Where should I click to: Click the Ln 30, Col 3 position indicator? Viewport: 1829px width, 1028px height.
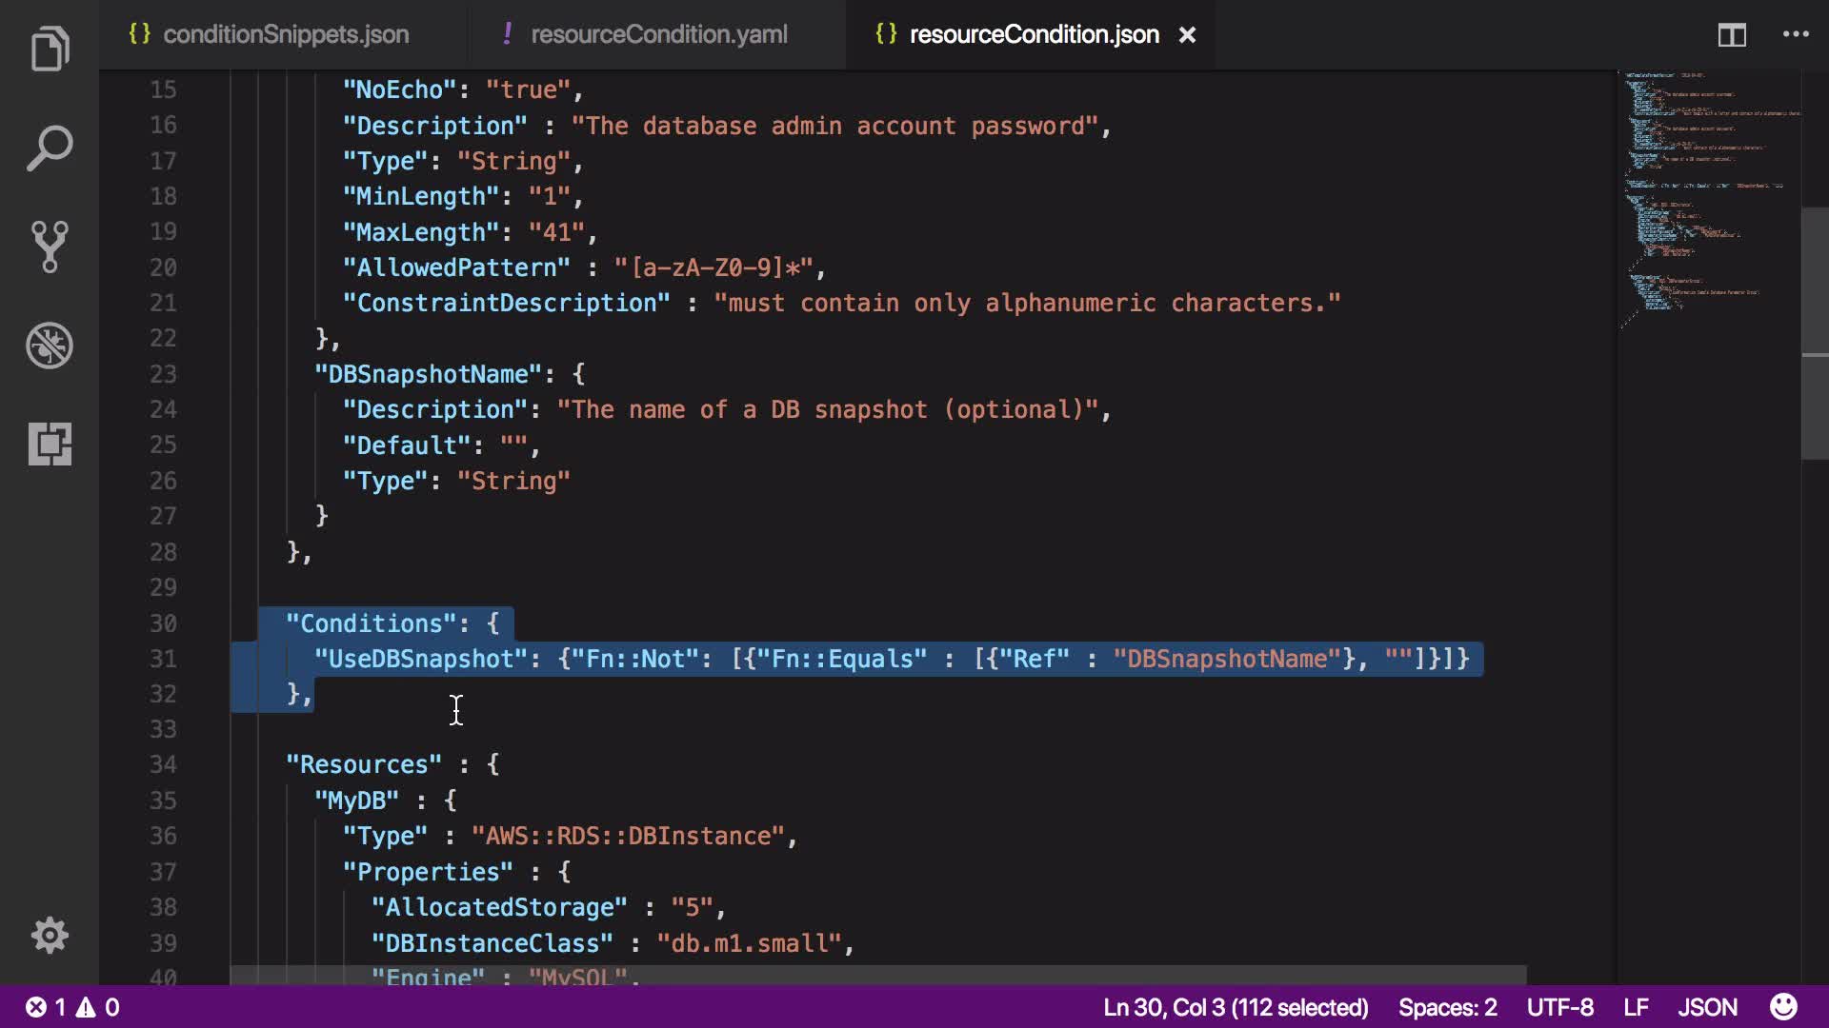[x=1236, y=1007]
